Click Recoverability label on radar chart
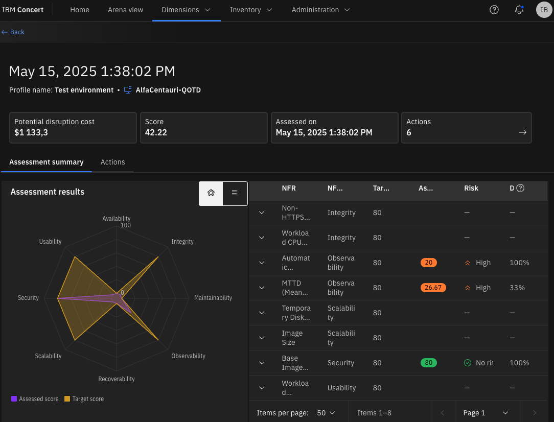 [x=116, y=379]
